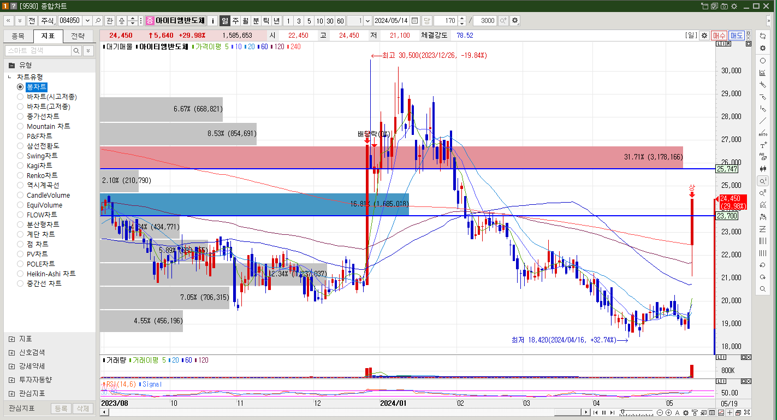Screen dimensions: 777x420
Task: Click gear icon next to [일] label
Action: click(704, 35)
